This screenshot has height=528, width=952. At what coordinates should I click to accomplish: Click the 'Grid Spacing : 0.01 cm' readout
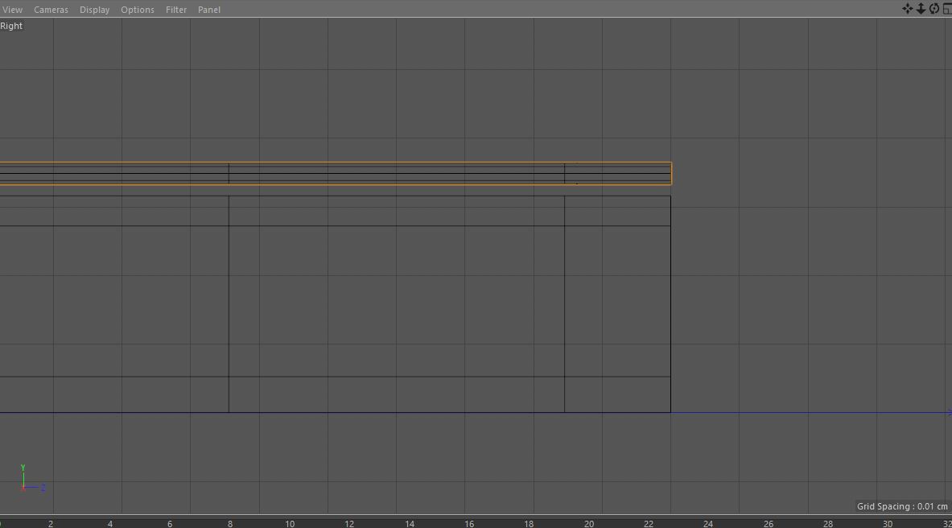tap(901, 506)
